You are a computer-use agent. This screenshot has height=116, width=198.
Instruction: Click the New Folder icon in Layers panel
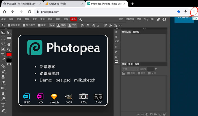coord(156,114)
